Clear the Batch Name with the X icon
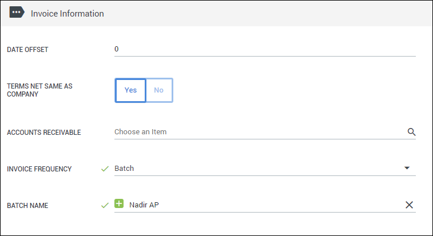Screen dimensions: 433x236 [x=409, y=205]
